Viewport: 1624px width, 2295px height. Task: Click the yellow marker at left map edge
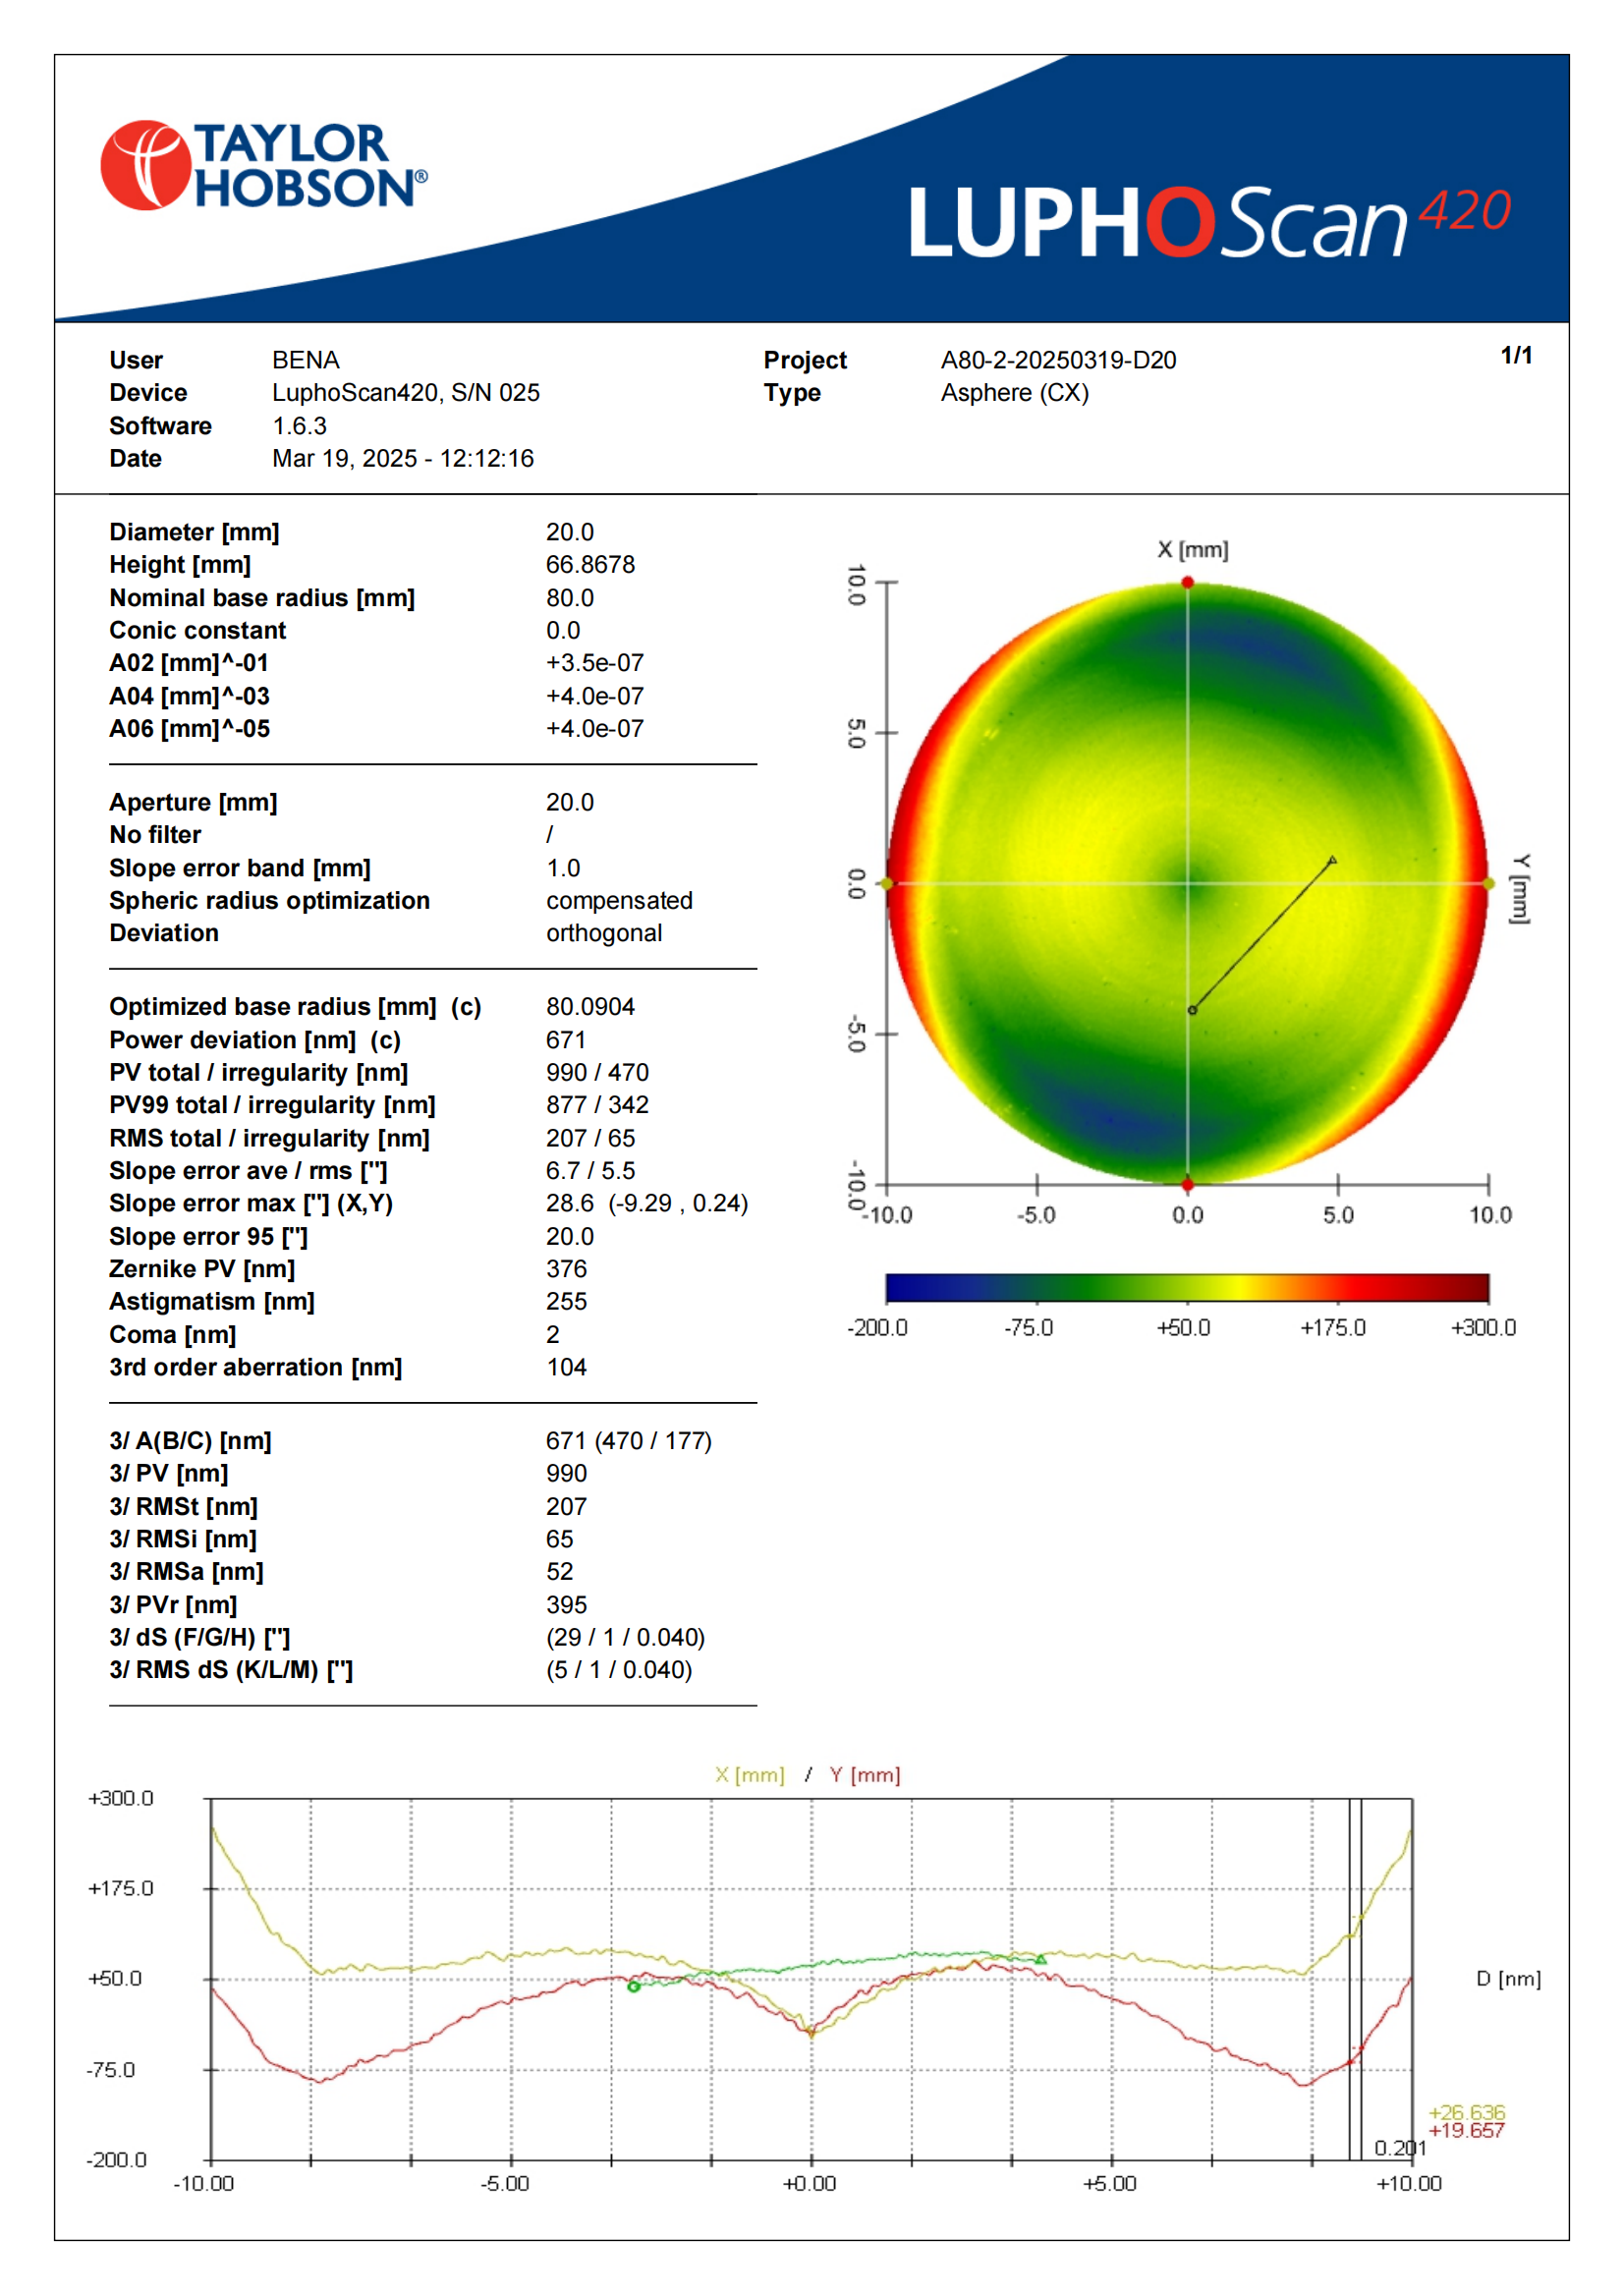pos(885,884)
